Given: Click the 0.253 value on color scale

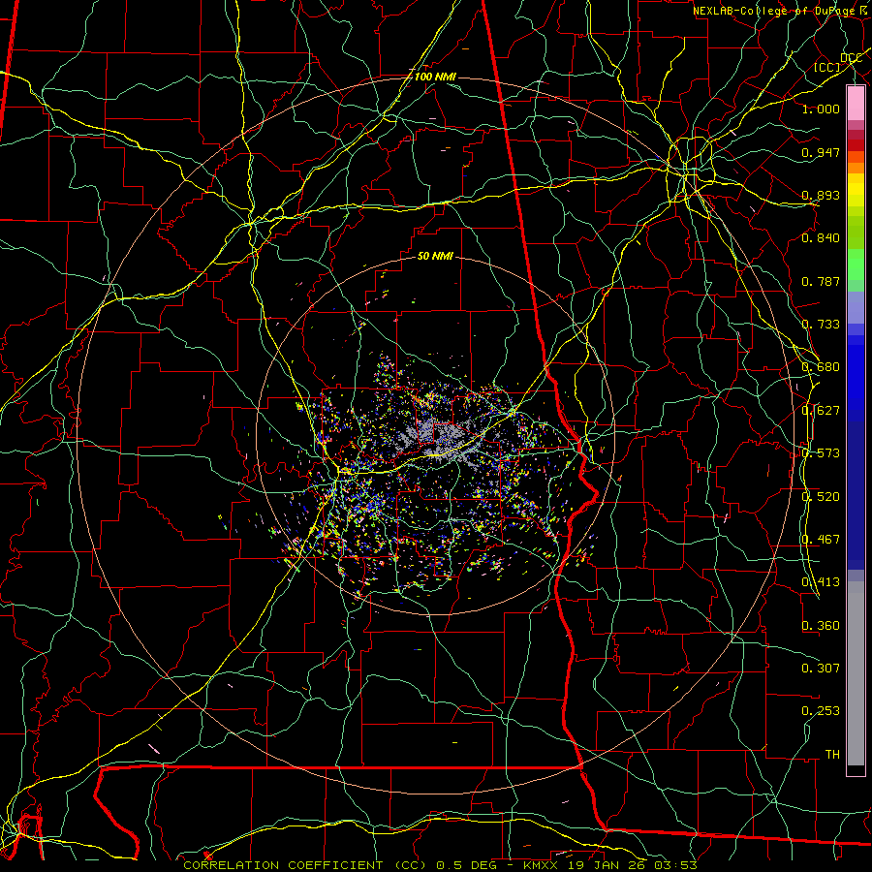Looking at the screenshot, I should pos(821,711).
